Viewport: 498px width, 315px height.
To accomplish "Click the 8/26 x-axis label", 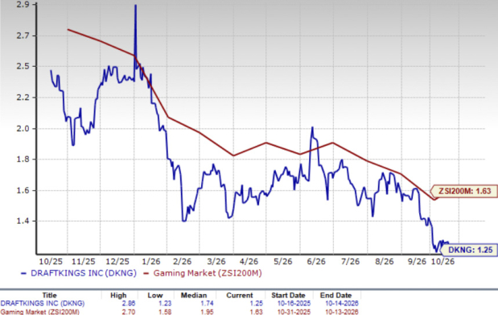I will 385,262.
